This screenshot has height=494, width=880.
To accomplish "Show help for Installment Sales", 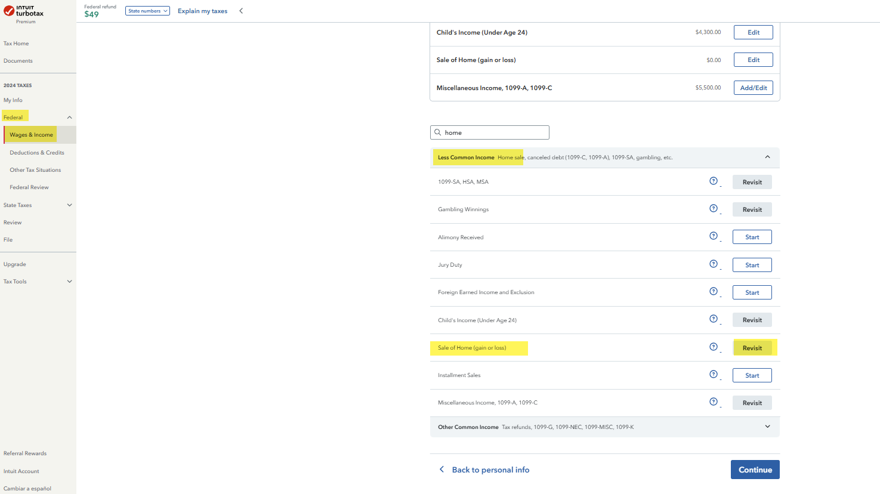I will pyautogui.click(x=713, y=375).
